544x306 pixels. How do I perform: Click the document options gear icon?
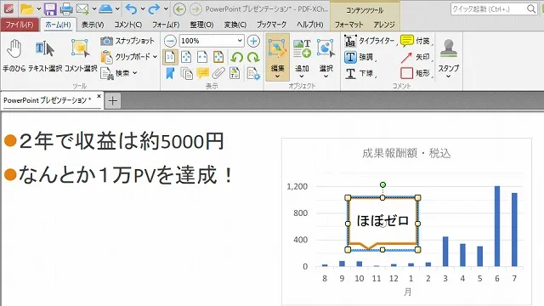pos(253,73)
